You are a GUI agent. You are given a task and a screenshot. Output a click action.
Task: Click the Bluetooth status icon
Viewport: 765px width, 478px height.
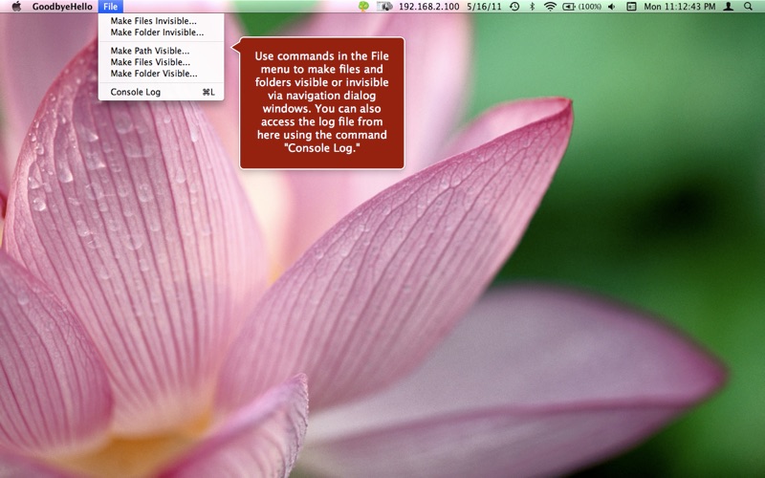(533, 7)
